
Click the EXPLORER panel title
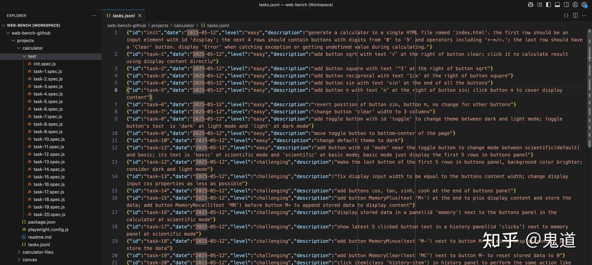click(16, 15)
